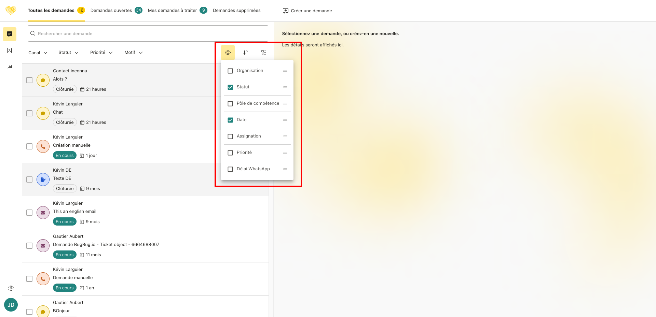656x317 pixels.
Task: Enable the Organisation checkbox
Action: (230, 71)
